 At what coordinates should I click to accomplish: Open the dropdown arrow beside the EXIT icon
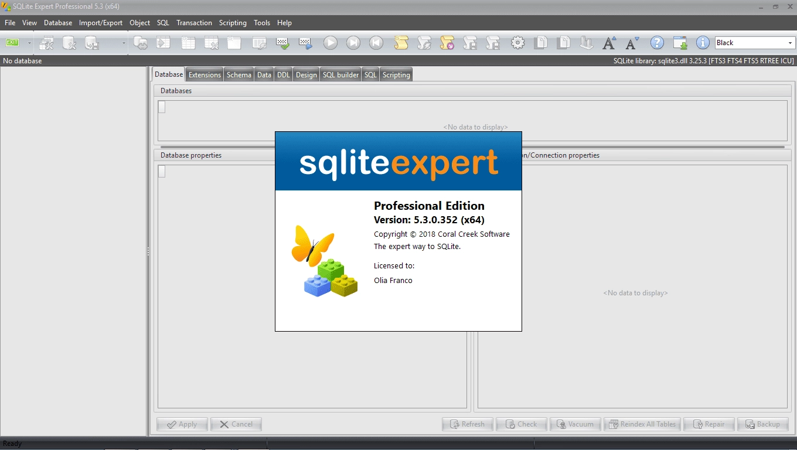pyautogui.click(x=29, y=43)
